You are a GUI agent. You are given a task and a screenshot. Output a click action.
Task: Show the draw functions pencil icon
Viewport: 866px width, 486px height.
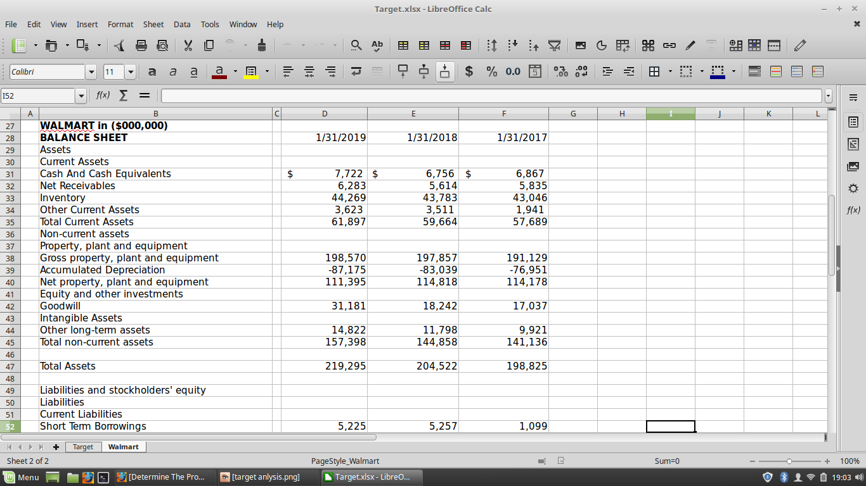coord(800,46)
